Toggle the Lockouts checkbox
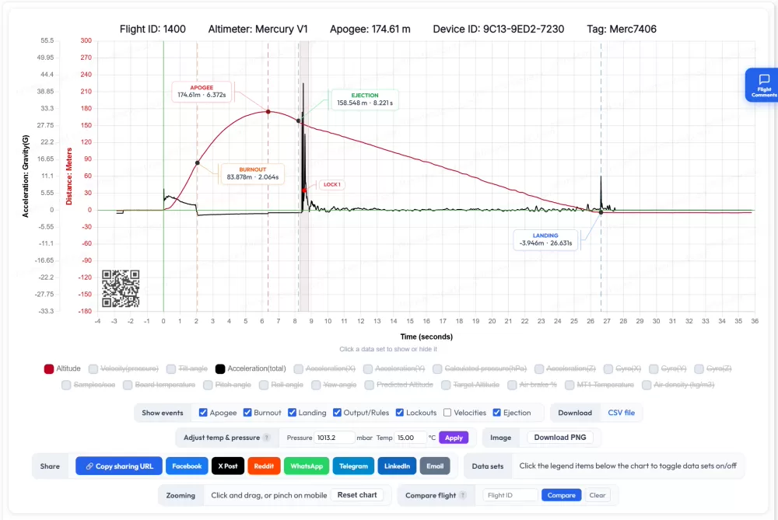This screenshot has width=778, height=520. [401, 413]
